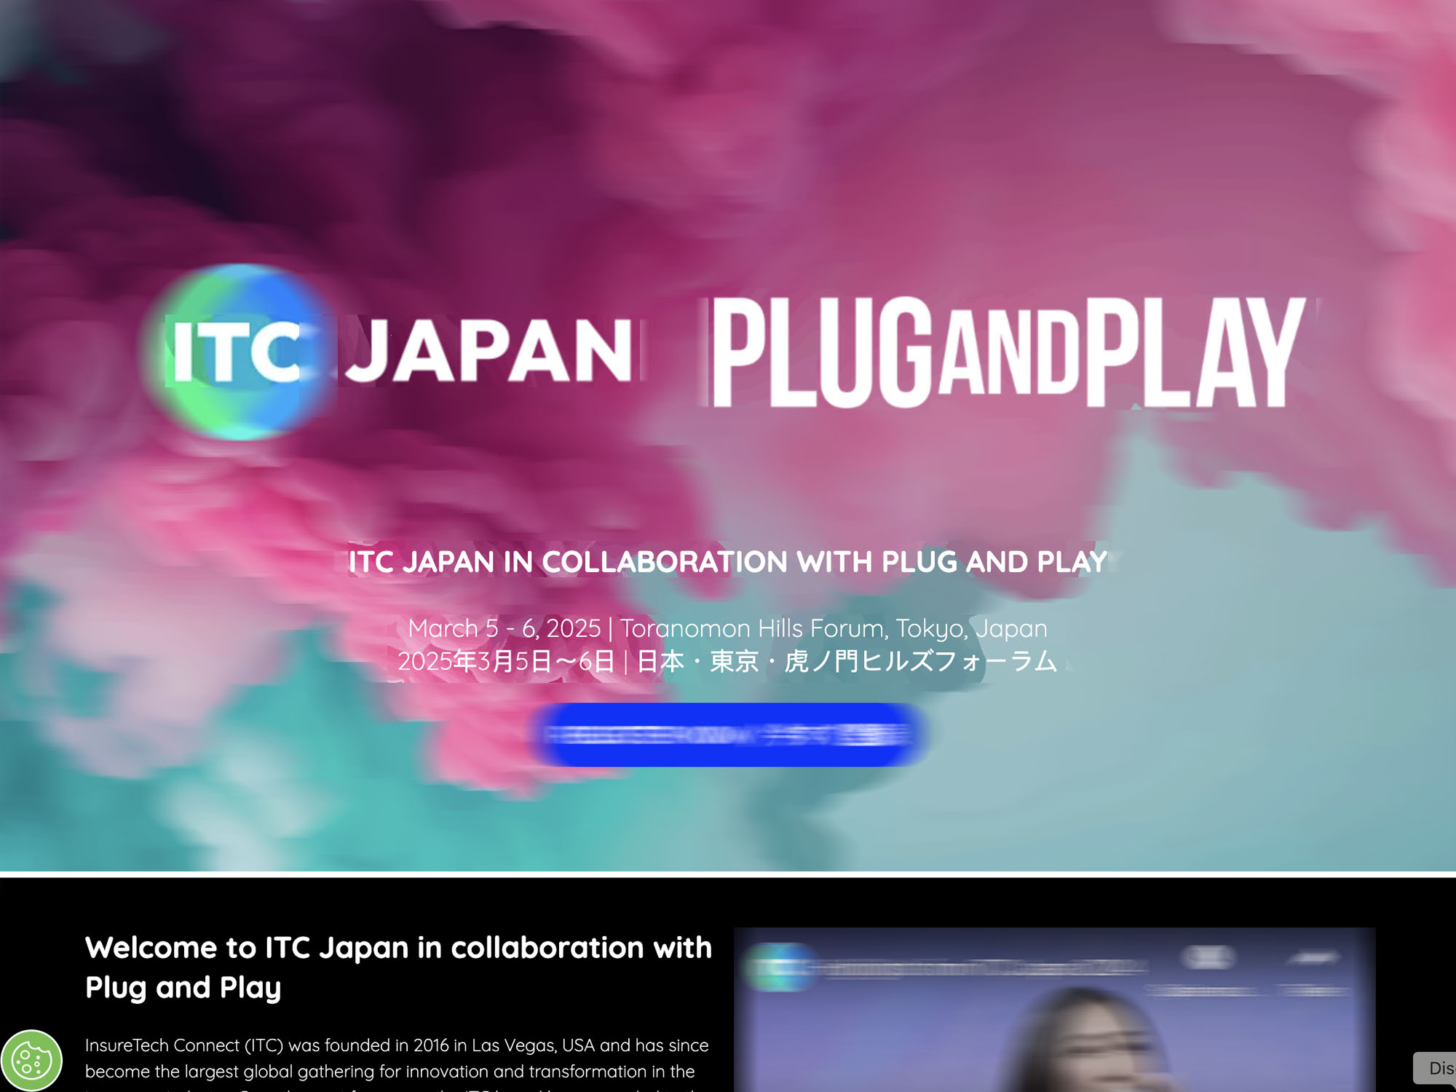1456x1092 pixels.
Task: Click 'Welcome to ITC Japan in collaboration' heading
Action: point(398,968)
